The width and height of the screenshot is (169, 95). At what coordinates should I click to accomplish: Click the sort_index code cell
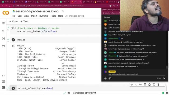55,30
